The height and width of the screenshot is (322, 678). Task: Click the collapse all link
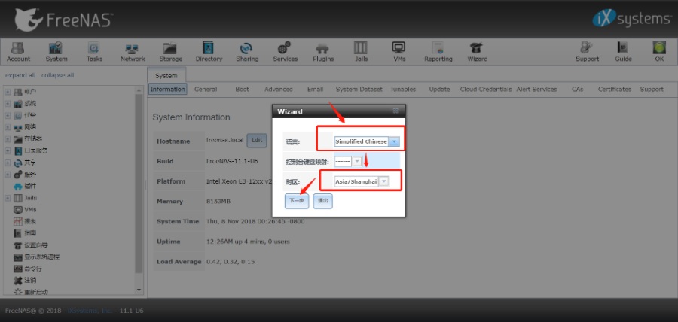point(57,75)
